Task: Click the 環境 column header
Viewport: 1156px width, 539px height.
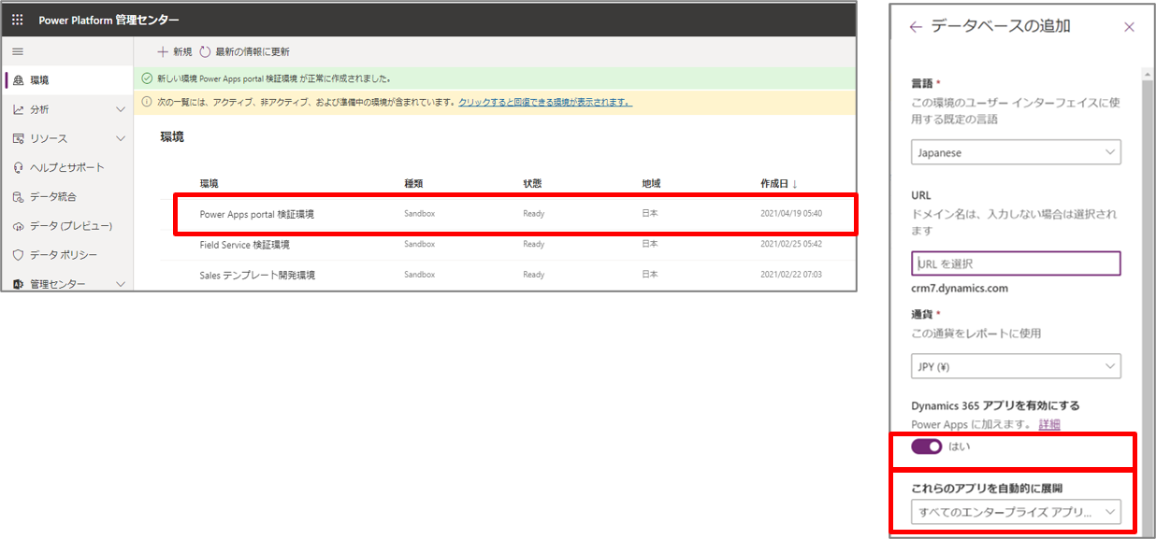Action: coord(210,184)
